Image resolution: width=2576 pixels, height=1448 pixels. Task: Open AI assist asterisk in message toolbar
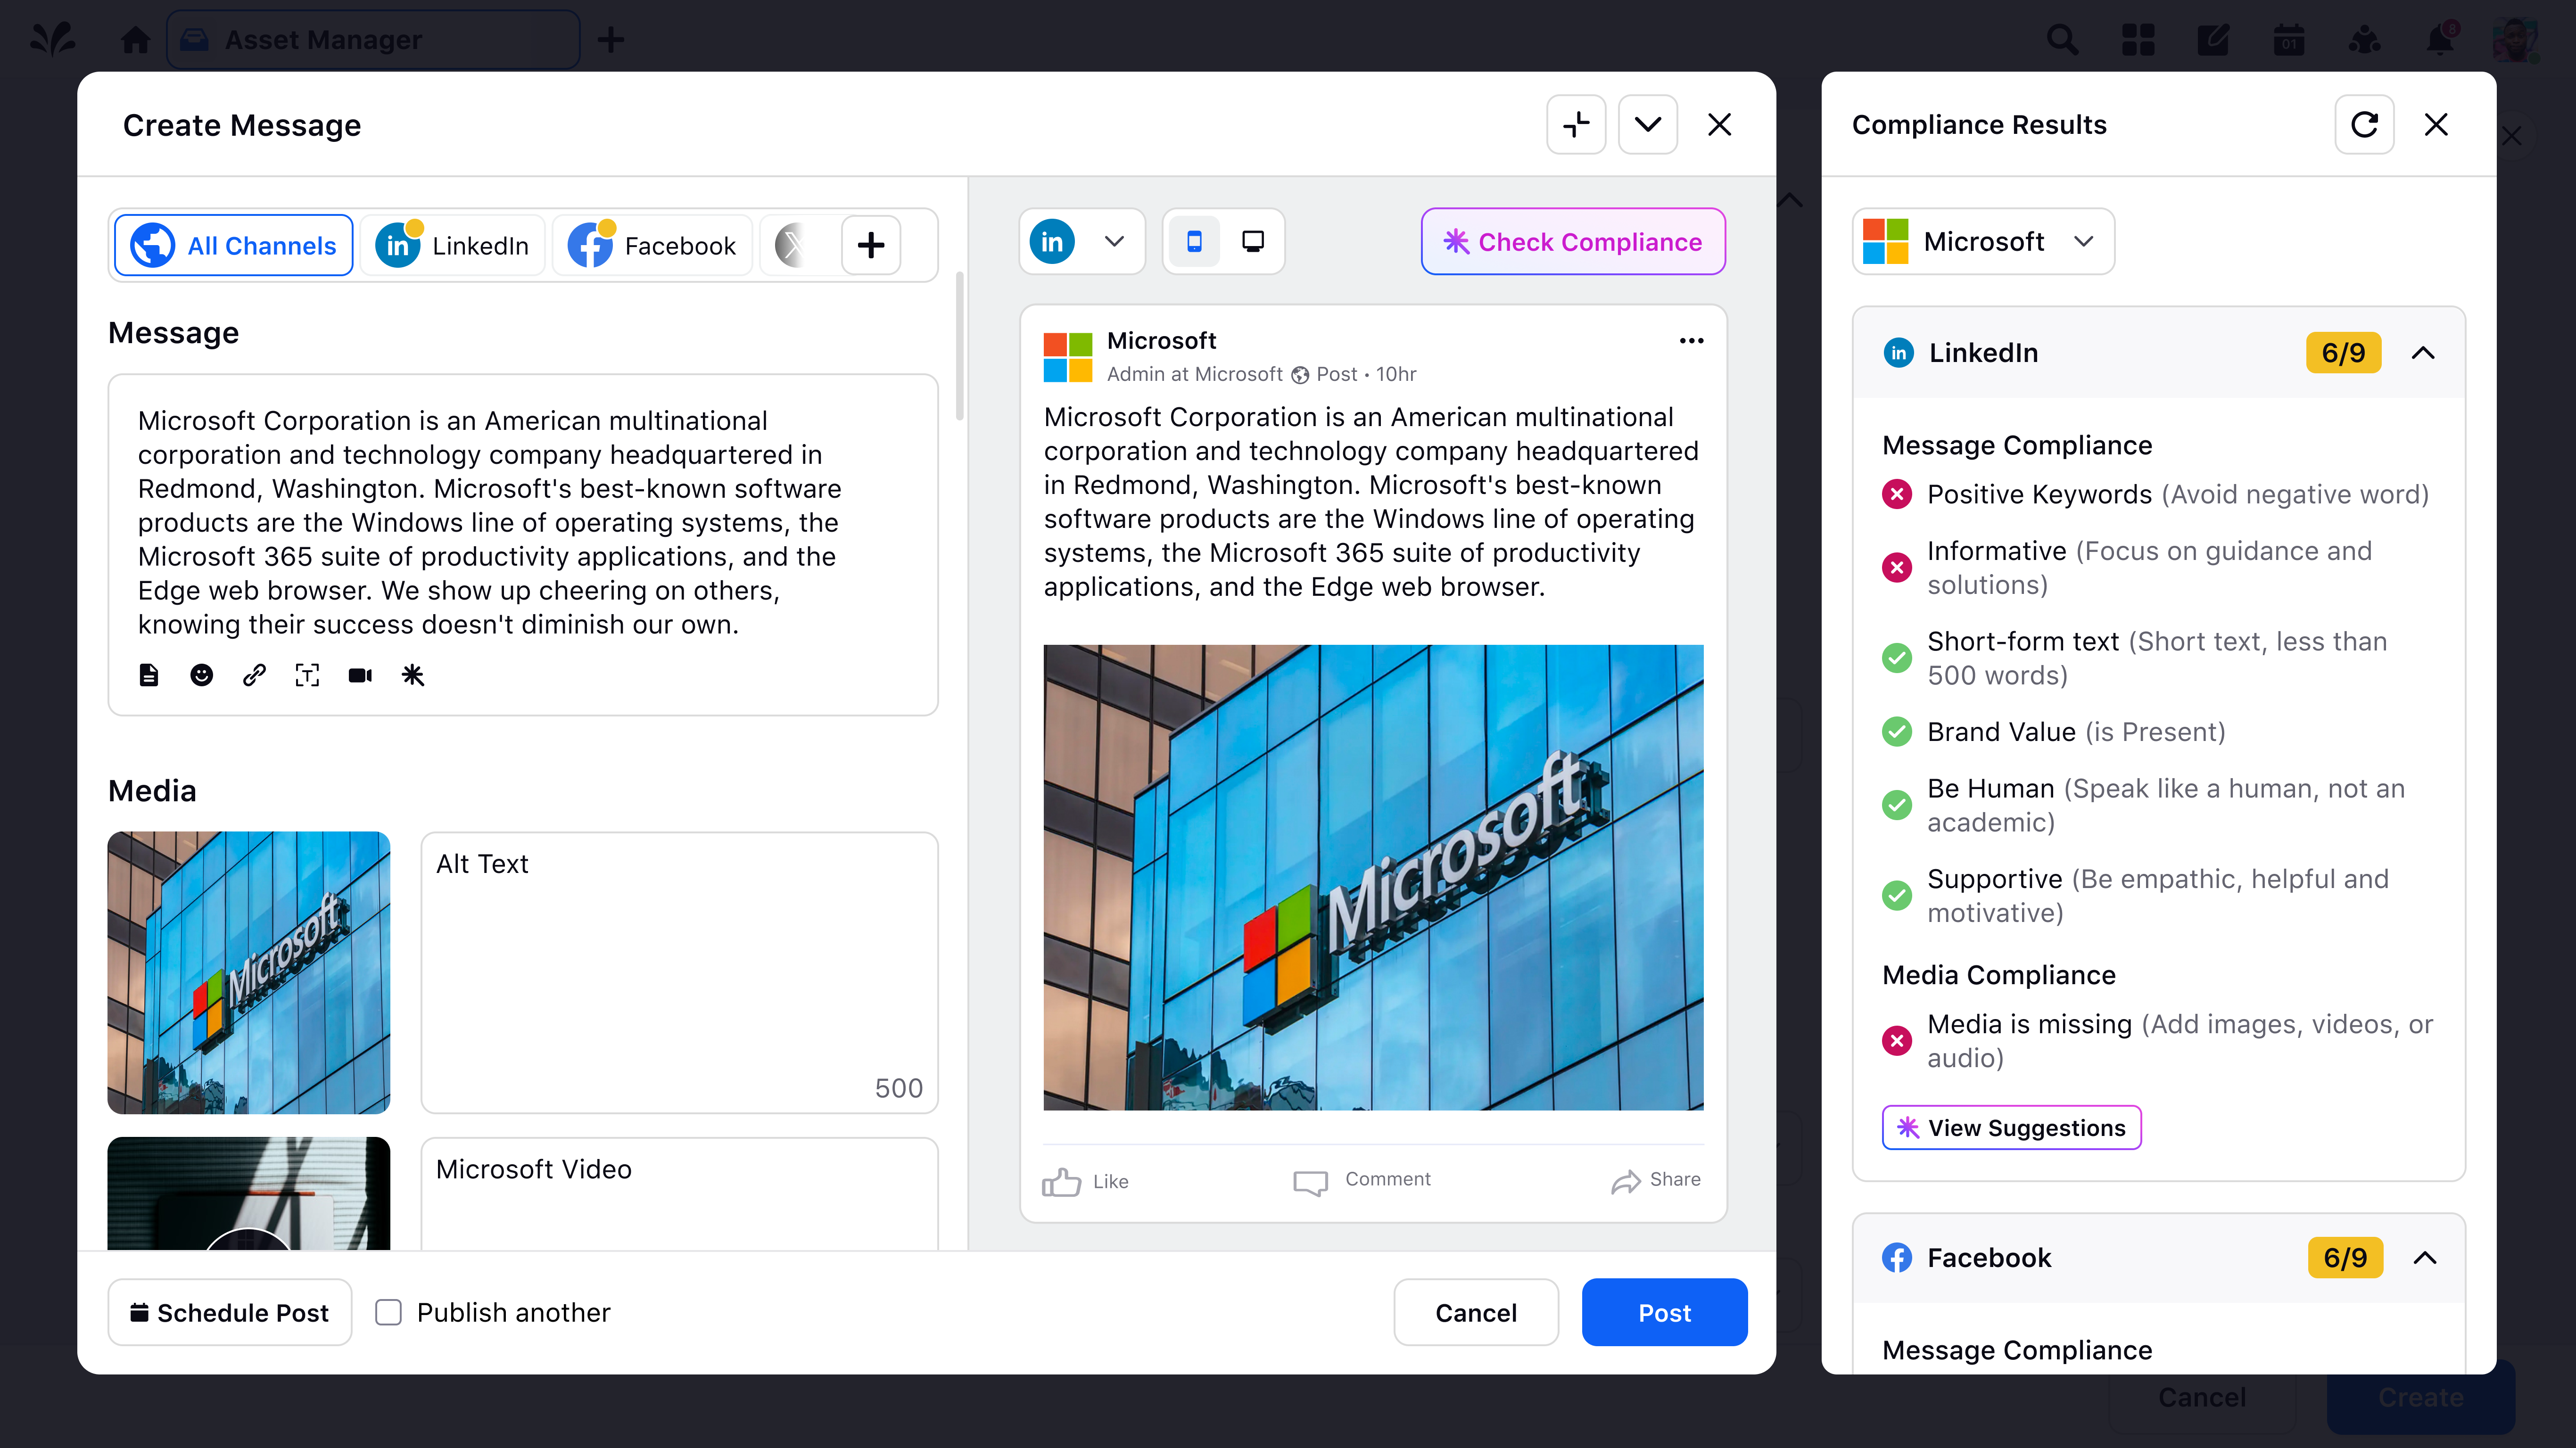(x=413, y=675)
